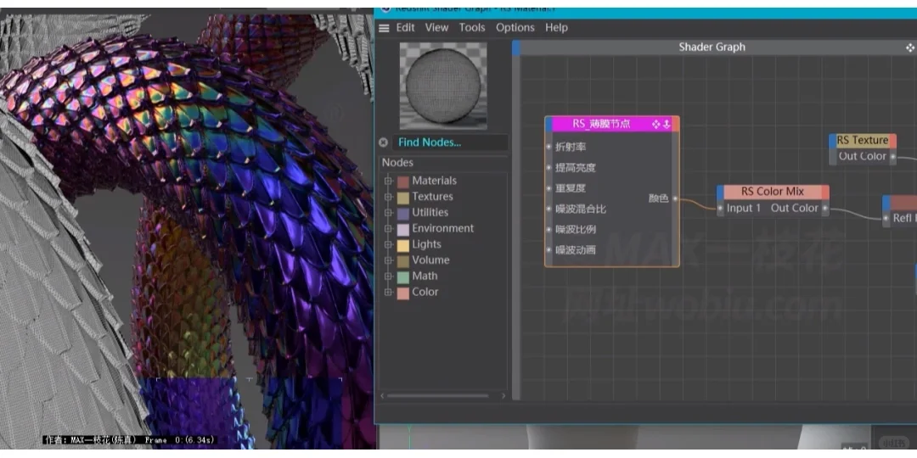Open the View menu
The image size is (917, 458).
(437, 27)
